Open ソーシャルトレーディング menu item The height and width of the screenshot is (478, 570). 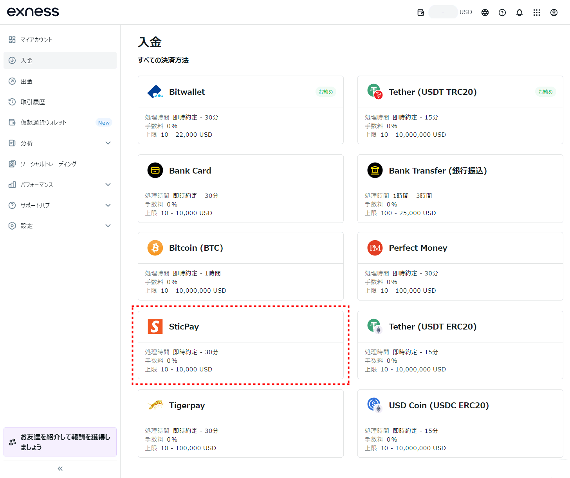pyautogui.click(x=60, y=164)
